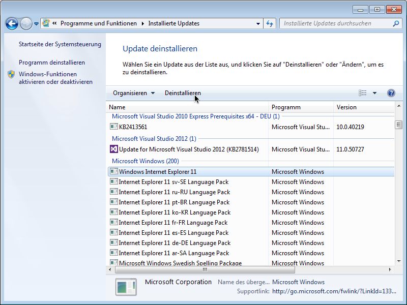Click icon of es-ES Language Pack row
Image resolution: width=407 pixels, height=305 pixels.
113,232
